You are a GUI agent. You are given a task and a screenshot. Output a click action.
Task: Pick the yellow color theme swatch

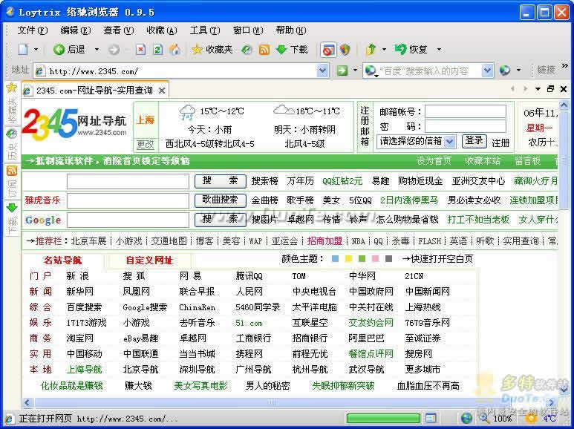(x=348, y=259)
